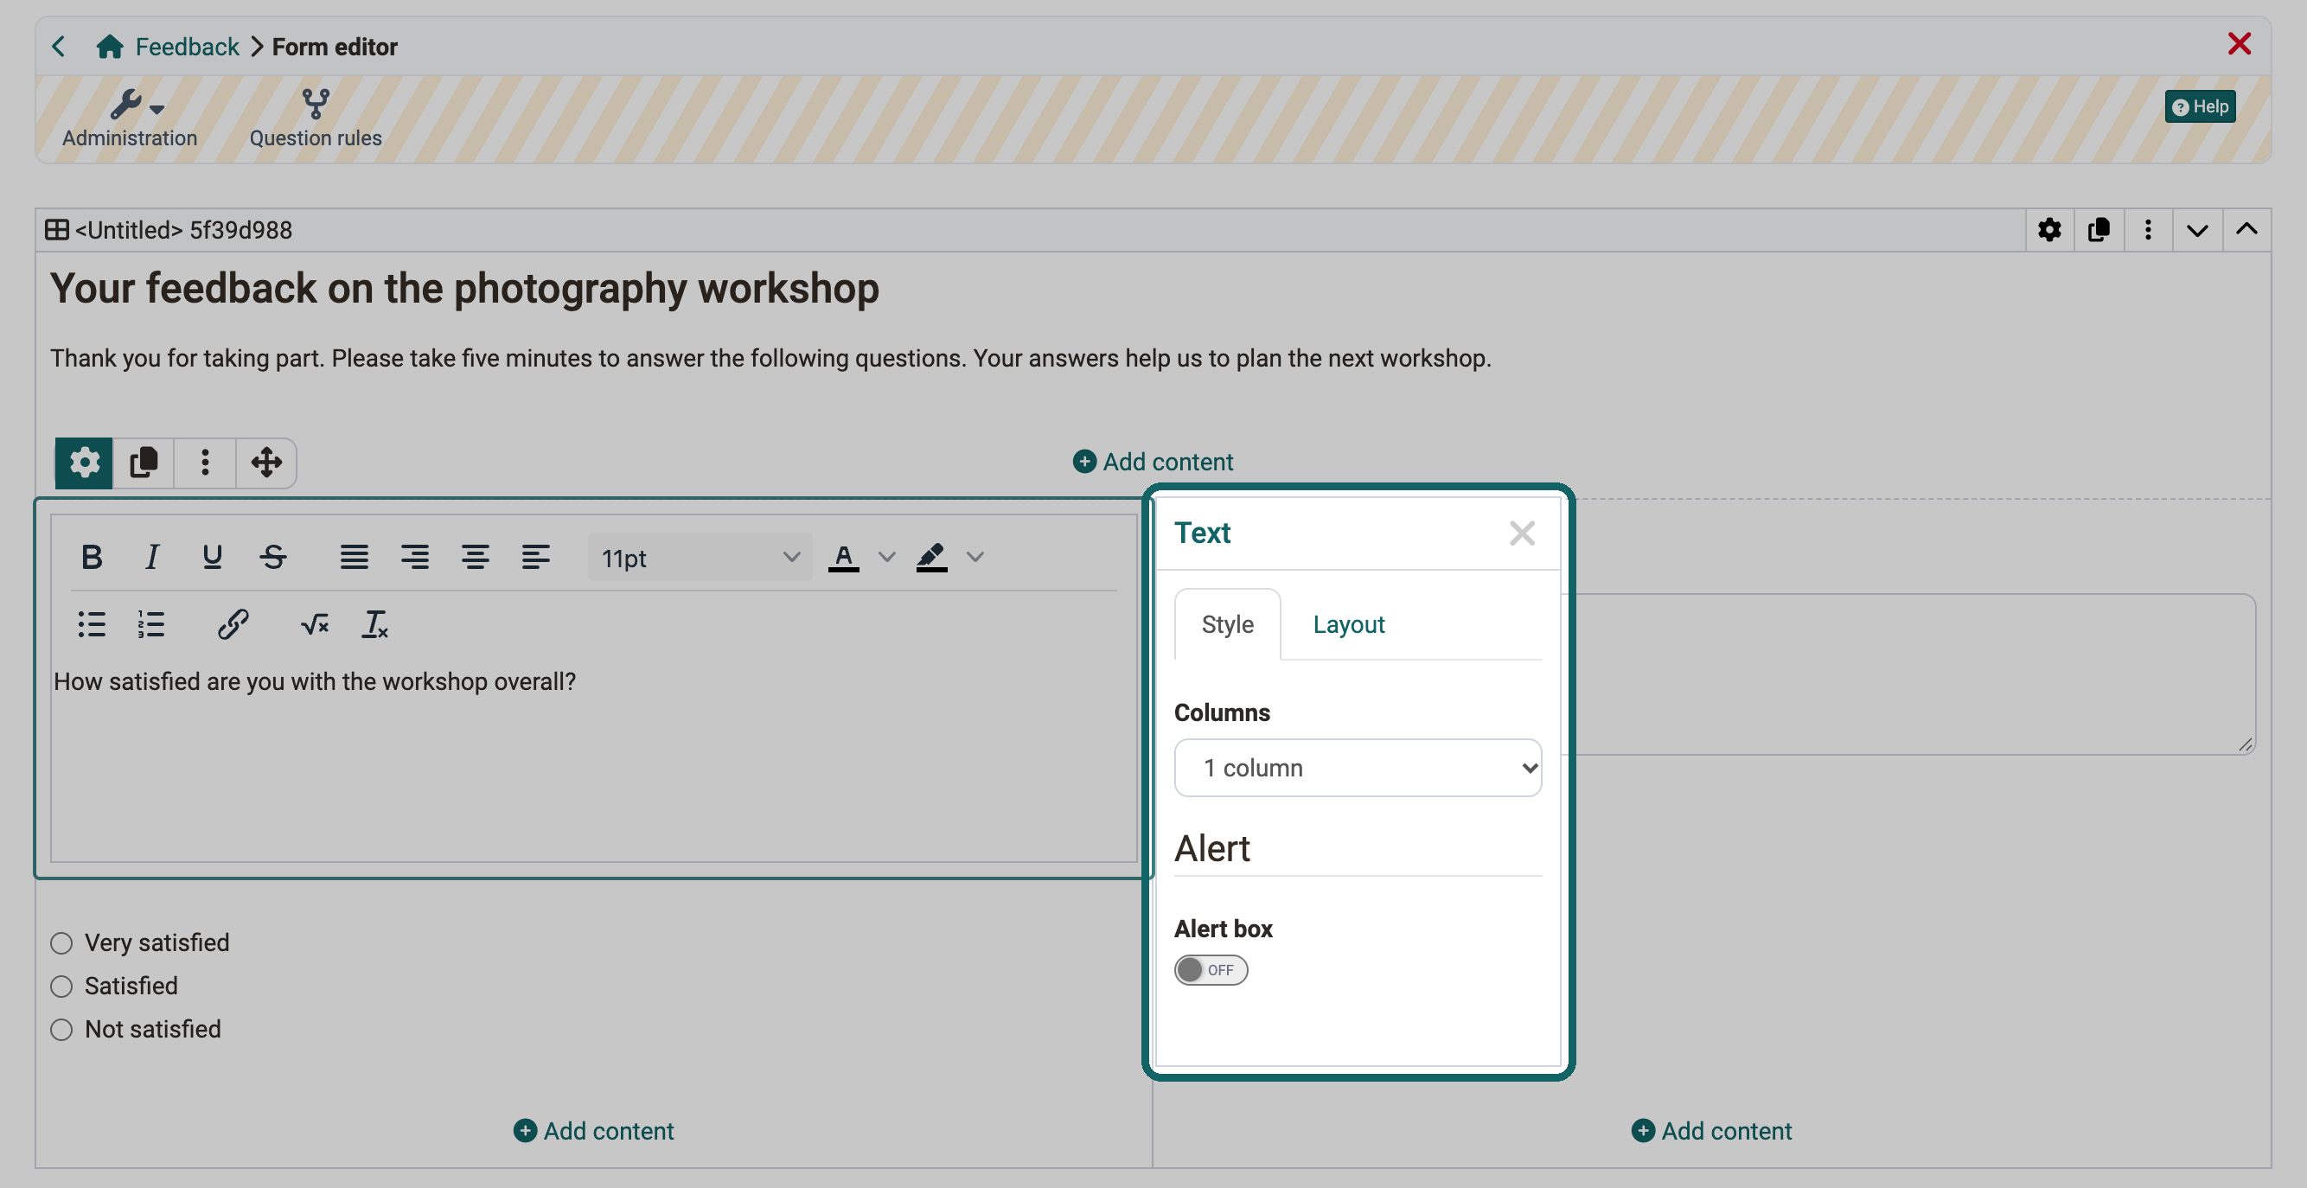Insert a hyperlink
Screen dimensions: 2307x1188
(x=233, y=624)
